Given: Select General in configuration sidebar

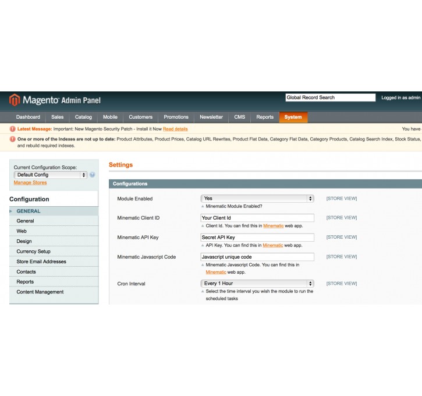Looking at the screenshot, I should (54, 221).
